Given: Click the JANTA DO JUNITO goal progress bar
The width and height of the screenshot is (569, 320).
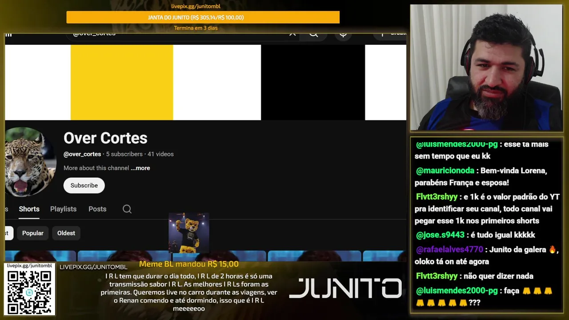Looking at the screenshot, I should pos(203,17).
